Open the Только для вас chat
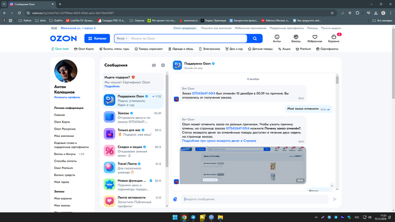 (133, 134)
